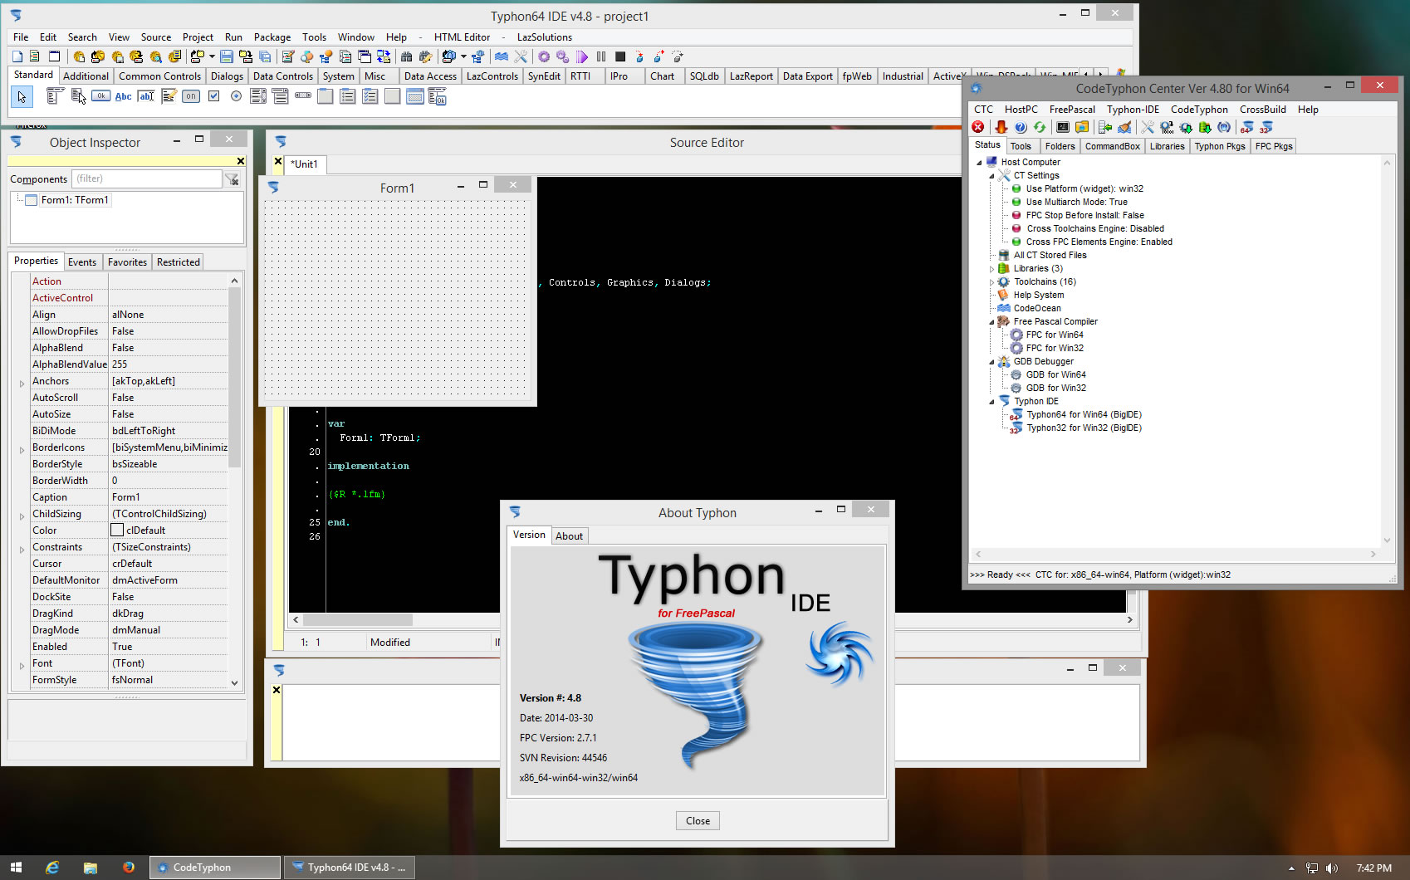The height and width of the screenshot is (880, 1410).
Task: Select the TMainMenu component in palette
Action: coord(54,96)
